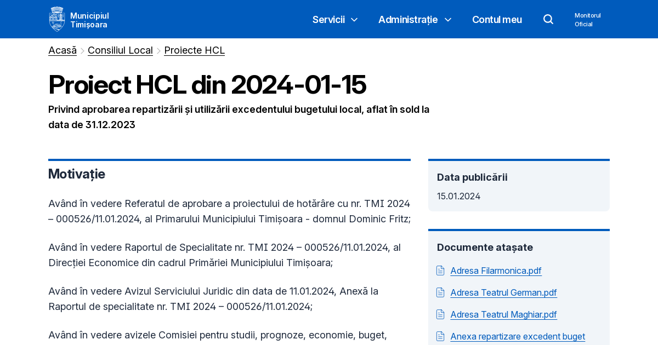Image resolution: width=658 pixels, height=345 pixels.
Task: Navigate to Acasă via breadcrumb
Action: (62, 50)
